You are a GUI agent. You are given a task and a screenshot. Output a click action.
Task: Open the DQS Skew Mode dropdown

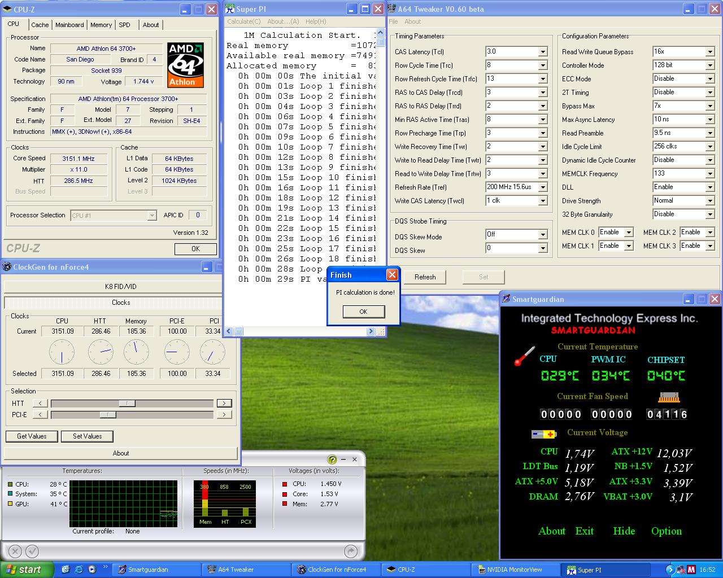tap(542, 234)
